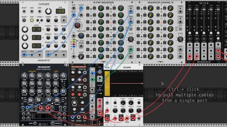Click the Clocked BPM display reading 169
Image resolution: width=227 pixels, height=127 pixels.
60,11
